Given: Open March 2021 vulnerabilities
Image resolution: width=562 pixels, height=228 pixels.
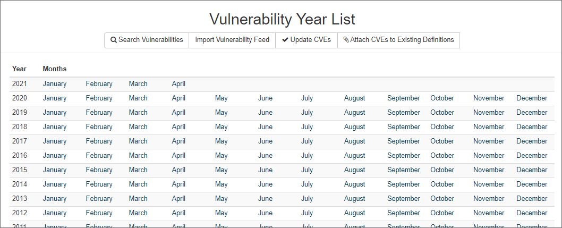Looking at the screenshot, I should click(138, 84).
